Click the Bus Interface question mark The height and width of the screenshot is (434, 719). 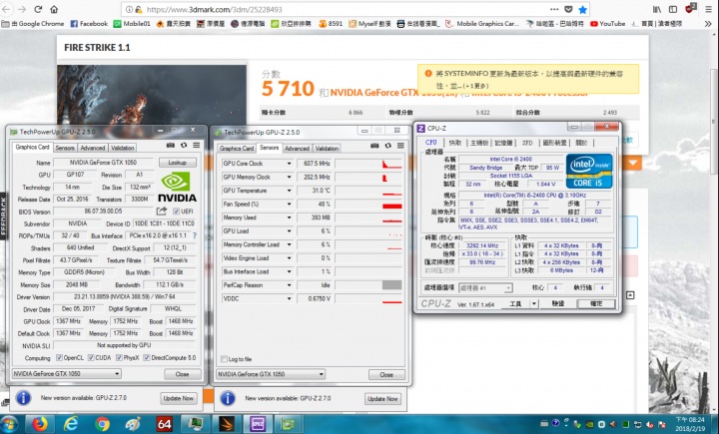195,235
